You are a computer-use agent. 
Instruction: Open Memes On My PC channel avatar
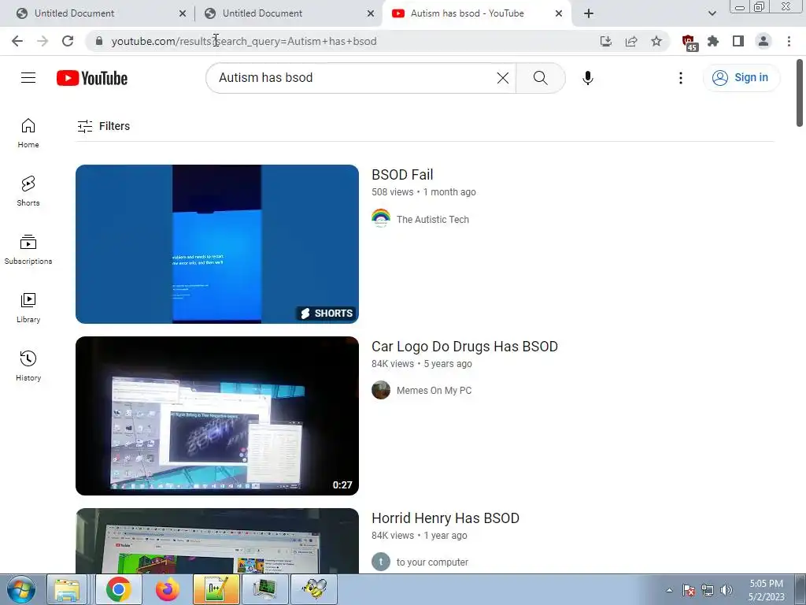click(x=381, y=390)
